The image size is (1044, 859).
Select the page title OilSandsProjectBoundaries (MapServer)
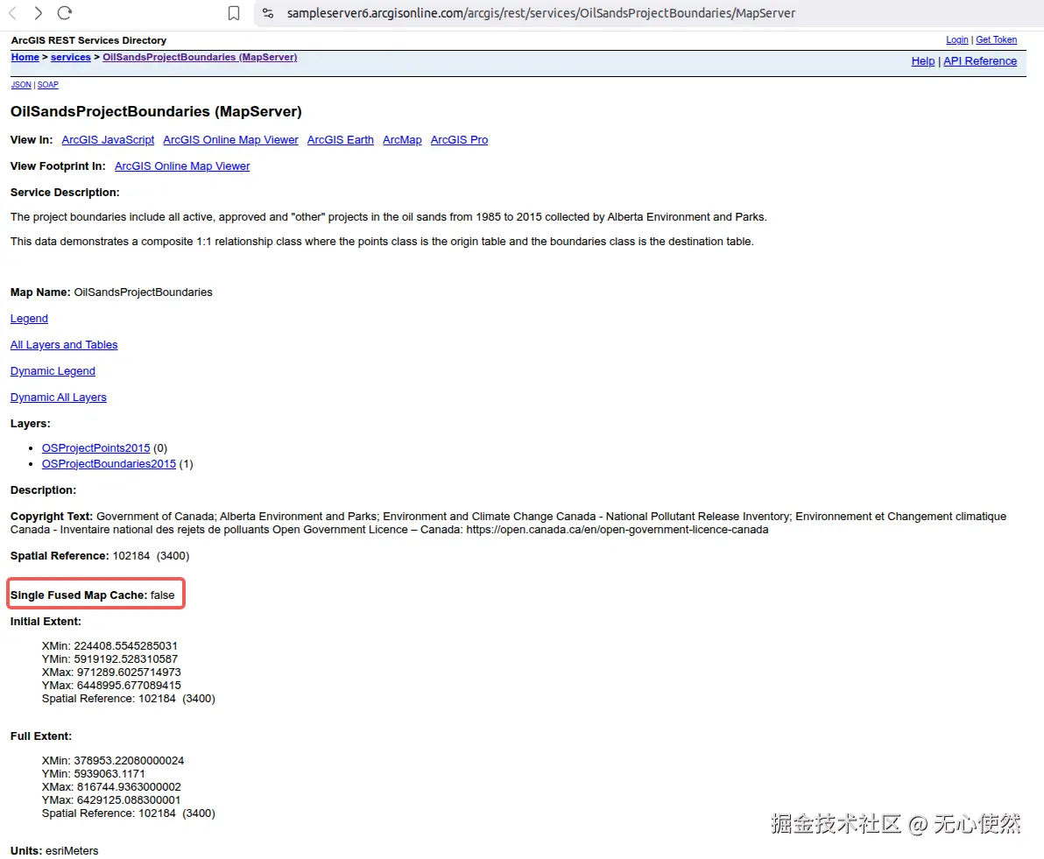(x=156, y=111)
